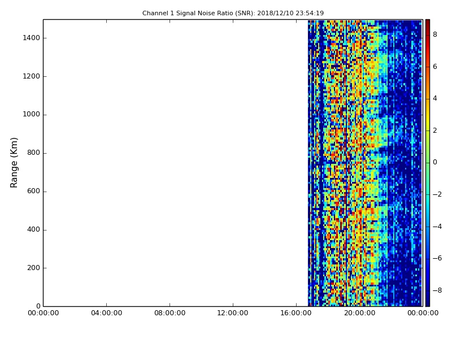452x339 pixels.
Task: Click the plot title Channel 1 Signal Noise Ratio
Action: (x=233, y=13)
